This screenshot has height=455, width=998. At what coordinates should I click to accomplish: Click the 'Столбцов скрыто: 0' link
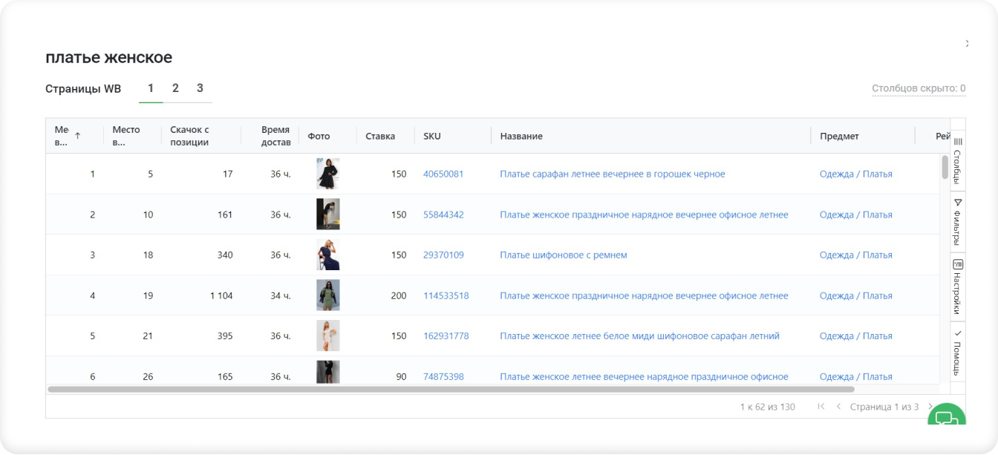(x=918, y=88)
